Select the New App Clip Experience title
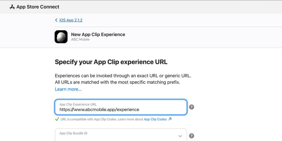Screen dimensions: 282x141 (x=98, y=34)
